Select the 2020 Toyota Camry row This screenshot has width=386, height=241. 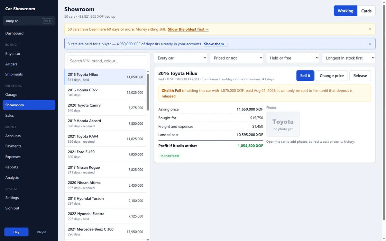(x=105, y=108)
